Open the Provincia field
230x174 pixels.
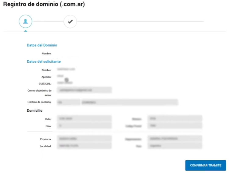coord(84,139)
